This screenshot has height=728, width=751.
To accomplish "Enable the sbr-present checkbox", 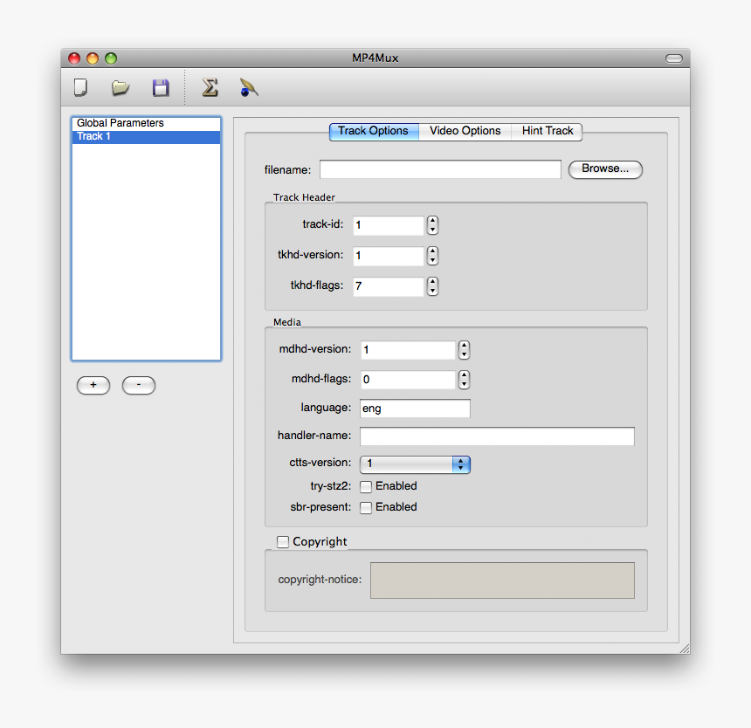I will click(365, 507).
